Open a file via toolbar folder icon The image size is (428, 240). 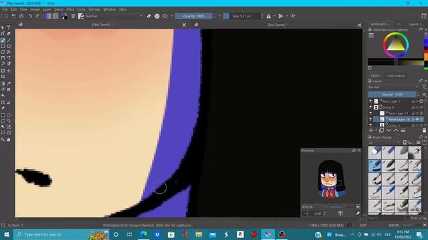[x=13, y=16]
